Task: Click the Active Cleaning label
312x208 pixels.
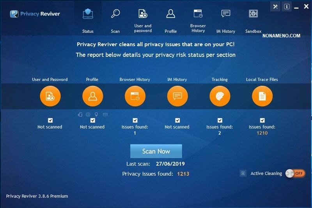Action: click(x=266, y=174)
